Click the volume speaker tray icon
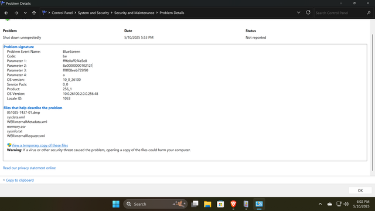Viewport: 375px width, 211px height. [346, 204]
